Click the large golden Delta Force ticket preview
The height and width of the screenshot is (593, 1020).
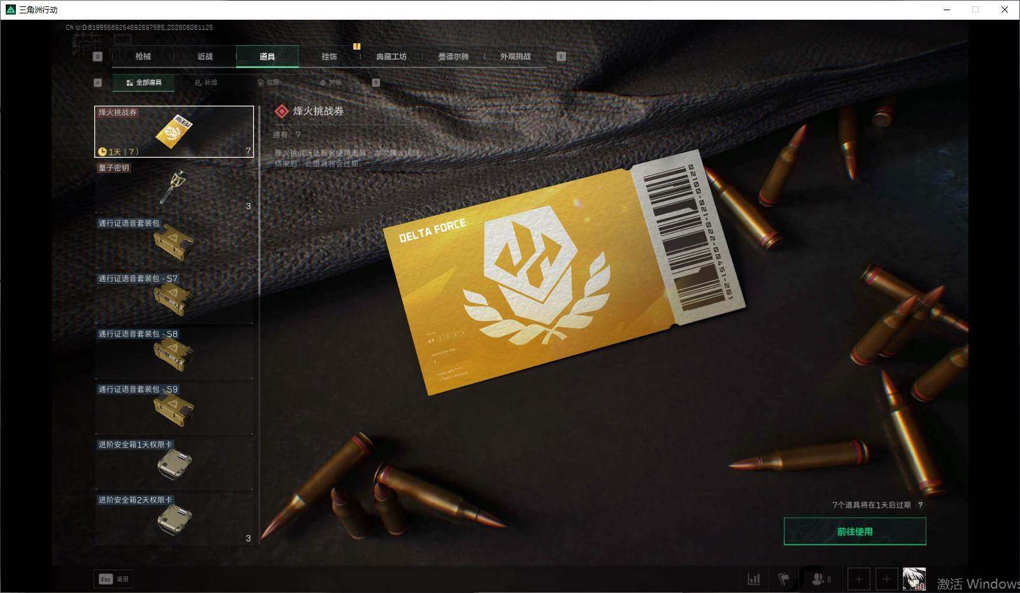pyautogui.click(x=563, y=272)
